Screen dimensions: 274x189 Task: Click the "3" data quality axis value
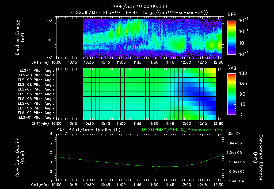[x=51, y=143]
